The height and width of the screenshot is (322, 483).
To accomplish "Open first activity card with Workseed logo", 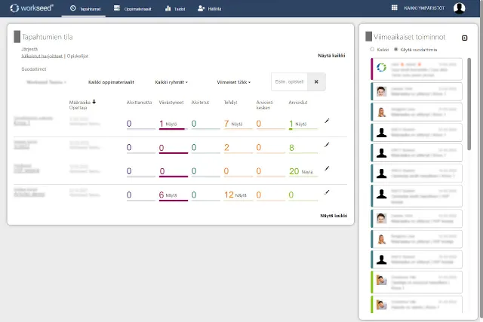I will point(417,69).
